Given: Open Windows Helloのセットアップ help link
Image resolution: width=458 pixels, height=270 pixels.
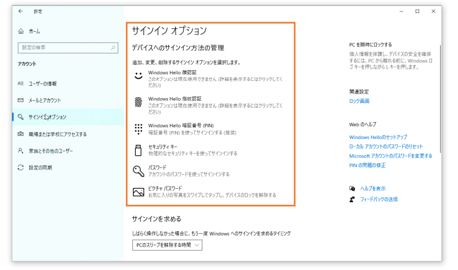Looking at the screenshot, I should click(378, 137).
